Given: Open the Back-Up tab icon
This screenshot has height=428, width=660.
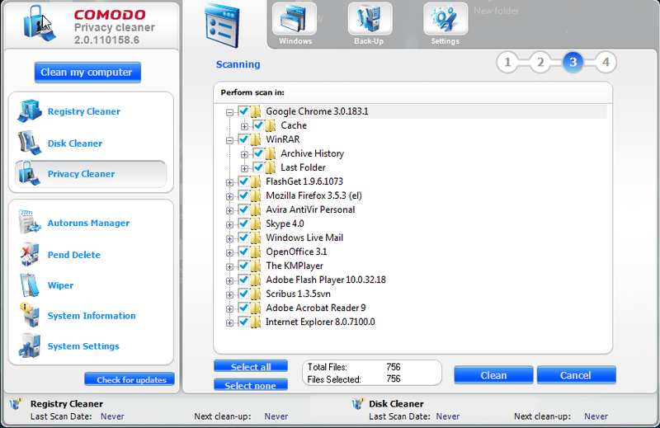Looking at the screenshot, I should [370, 19].
